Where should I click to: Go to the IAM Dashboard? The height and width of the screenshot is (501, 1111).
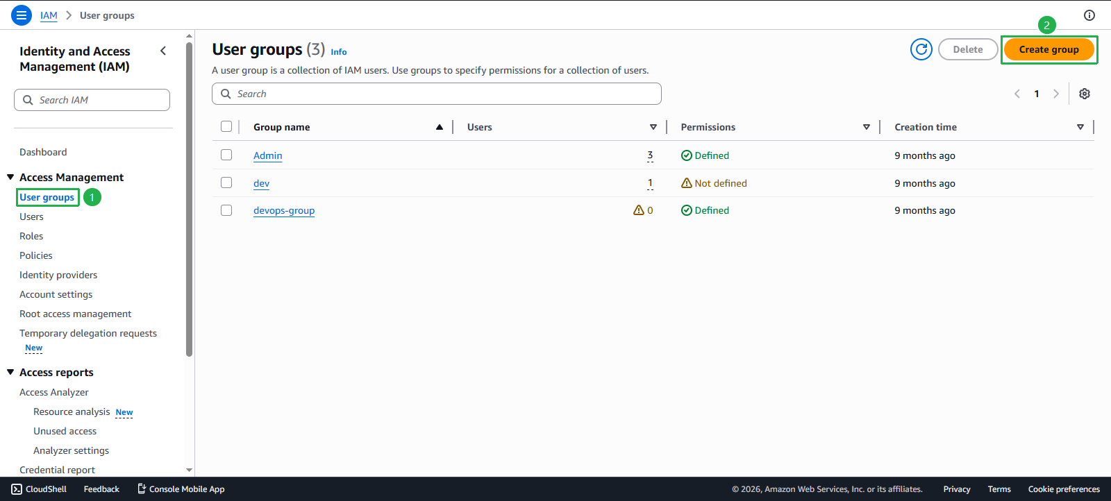[x=43, y=152]
